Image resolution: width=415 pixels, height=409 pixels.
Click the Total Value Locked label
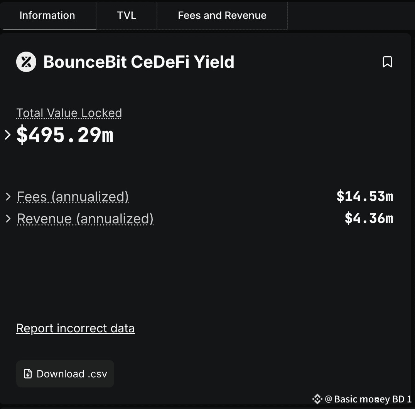click(x=69, y=113)
